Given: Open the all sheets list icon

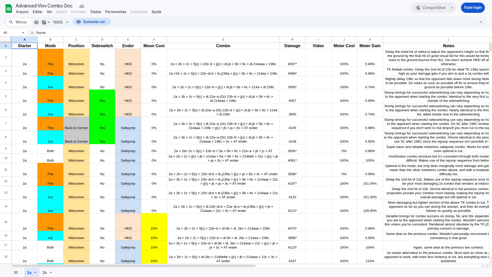Looking at the screenshot, I should coord(16,272).
